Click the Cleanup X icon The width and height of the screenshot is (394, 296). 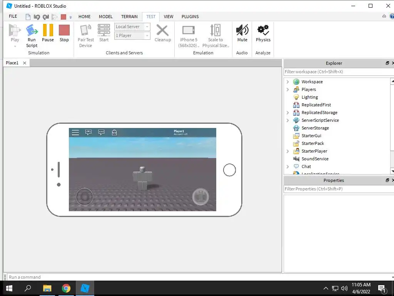(163, 30)
